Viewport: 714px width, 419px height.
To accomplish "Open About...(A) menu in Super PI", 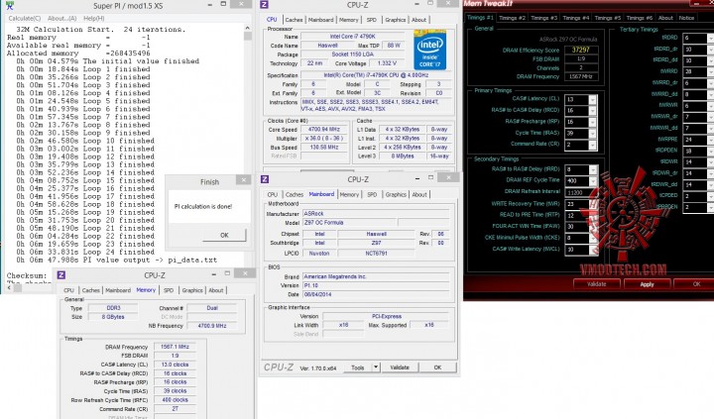I will pos(61,18).
